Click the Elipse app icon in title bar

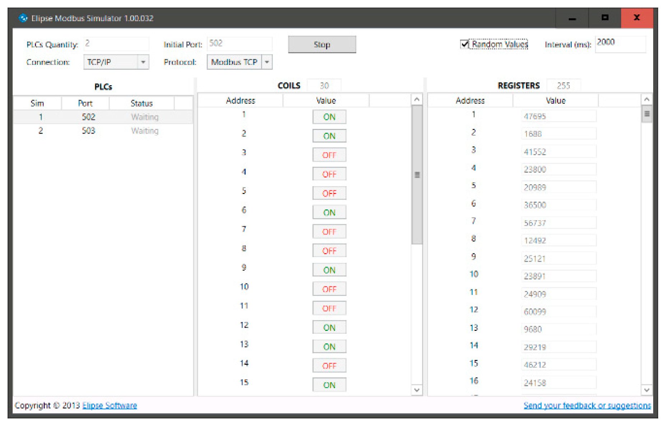(23, 18)
